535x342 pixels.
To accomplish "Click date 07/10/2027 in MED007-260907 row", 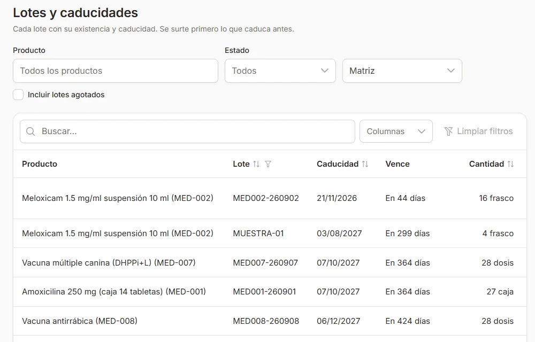I will pos(338,262).
